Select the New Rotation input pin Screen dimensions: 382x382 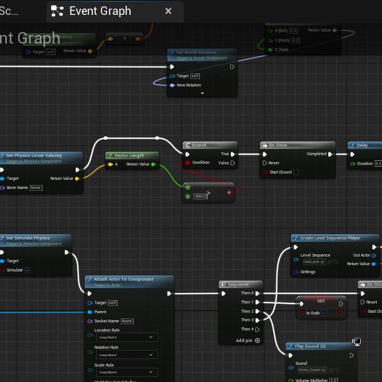pyautogui.click(x=172, y=85)
